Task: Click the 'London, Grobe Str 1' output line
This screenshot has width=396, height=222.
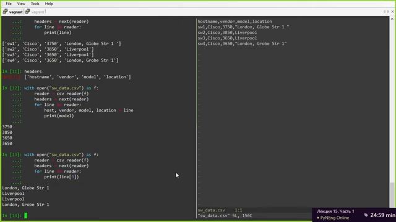Action: tap(25, 204)
